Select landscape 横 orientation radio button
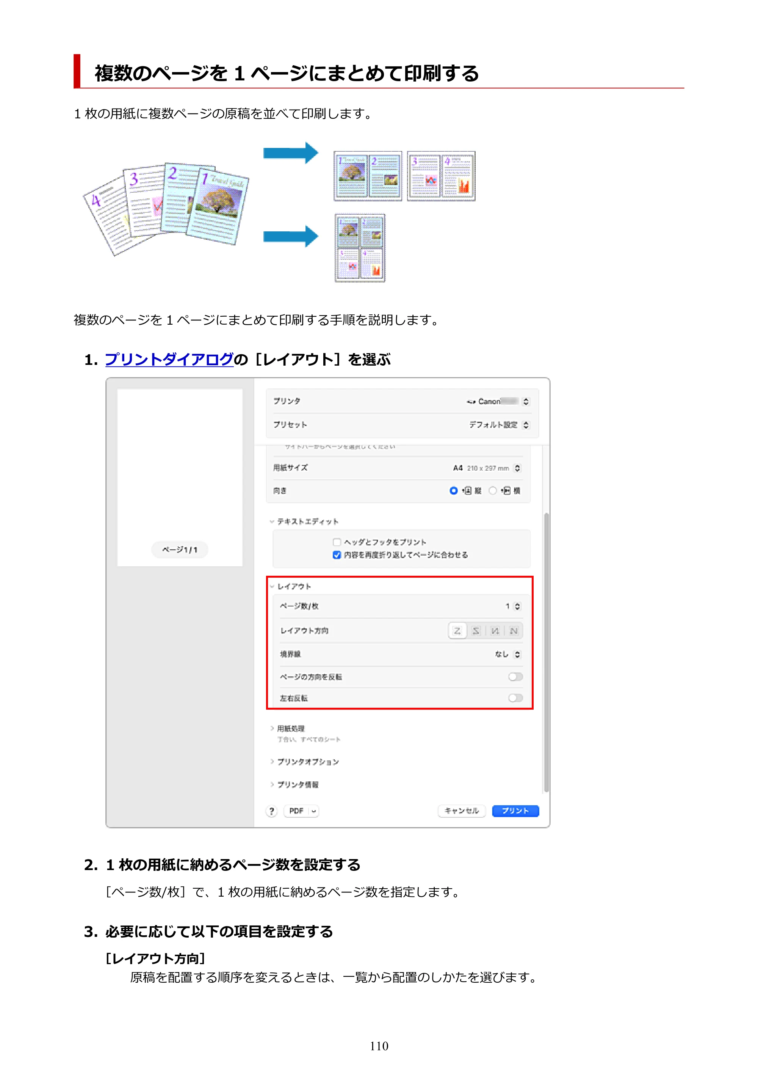The width and height of the screenshot is (758, 1073). [x=493, y=490]
